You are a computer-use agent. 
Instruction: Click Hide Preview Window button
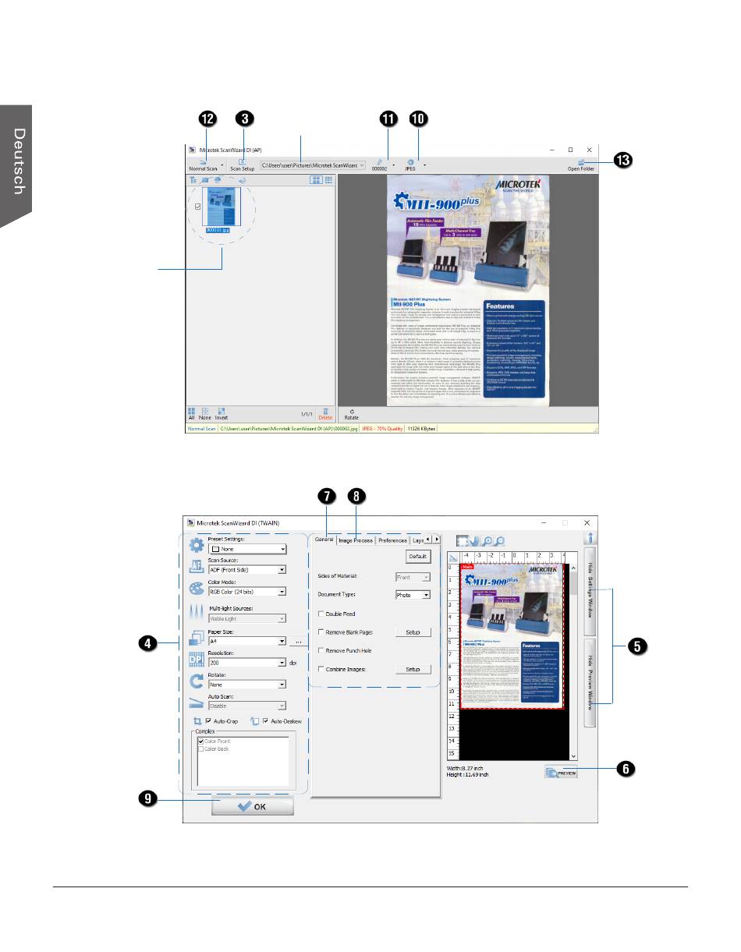(590, 683)
